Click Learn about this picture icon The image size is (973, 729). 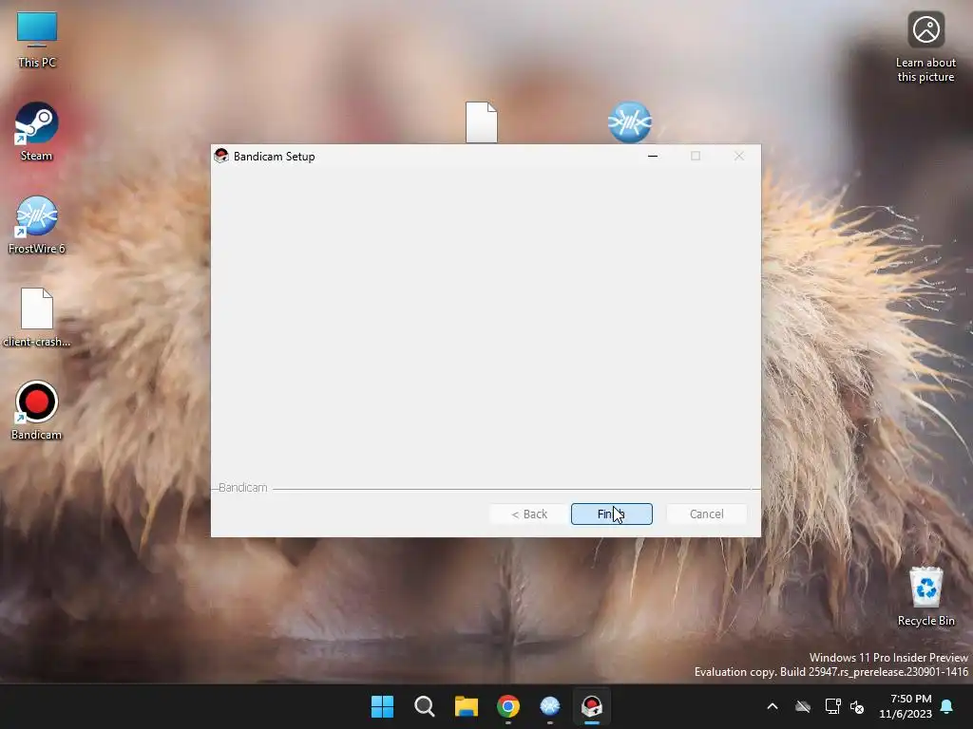pyautogui.click(x=925, y=47)
